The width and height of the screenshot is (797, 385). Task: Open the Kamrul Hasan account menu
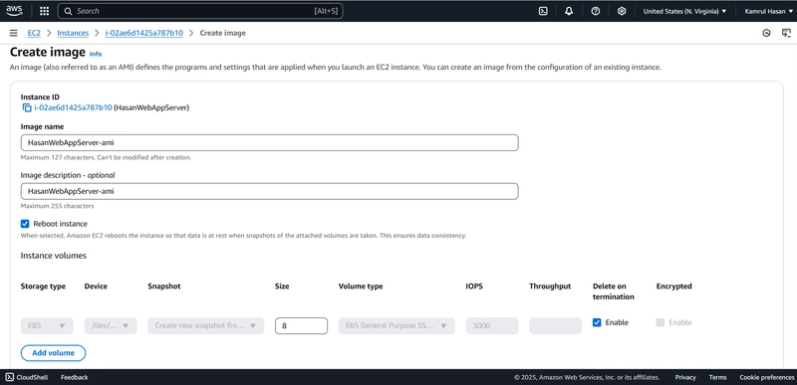(768, 11)
